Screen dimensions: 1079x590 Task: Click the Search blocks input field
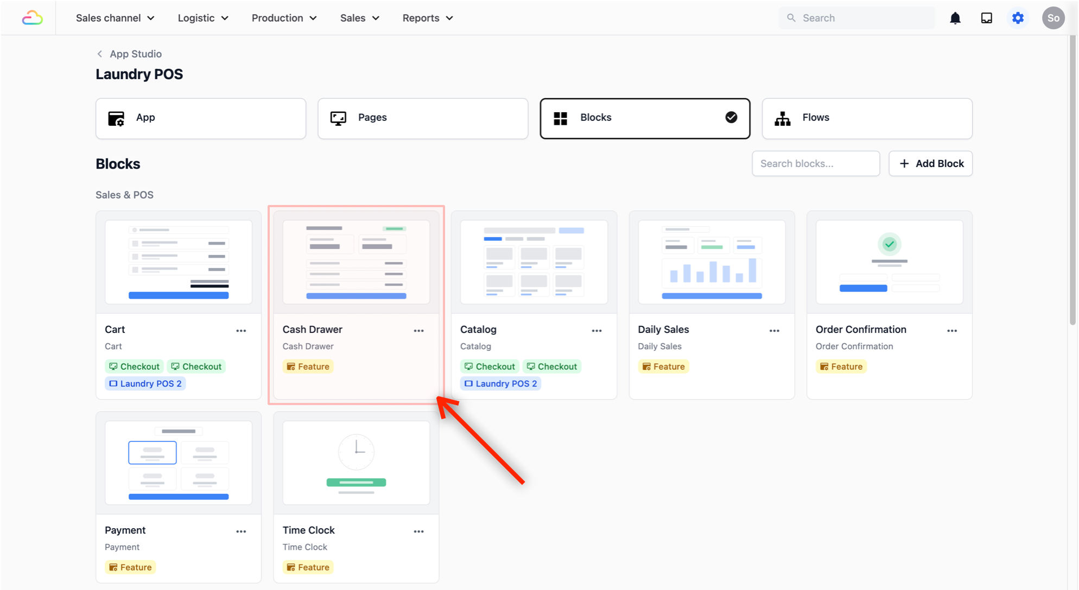click(x=815, y=163)
